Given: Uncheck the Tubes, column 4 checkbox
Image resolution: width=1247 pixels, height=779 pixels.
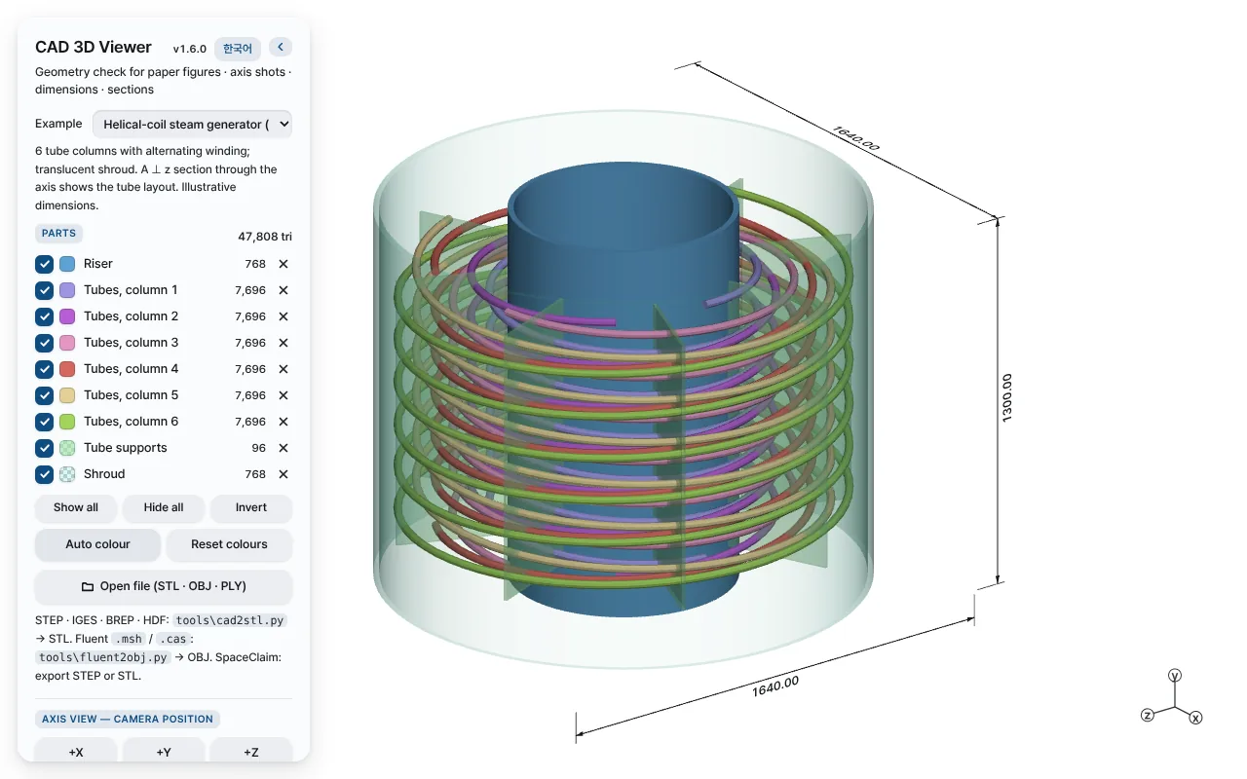Looking at the screenshot, I should [x=44, y=369].
